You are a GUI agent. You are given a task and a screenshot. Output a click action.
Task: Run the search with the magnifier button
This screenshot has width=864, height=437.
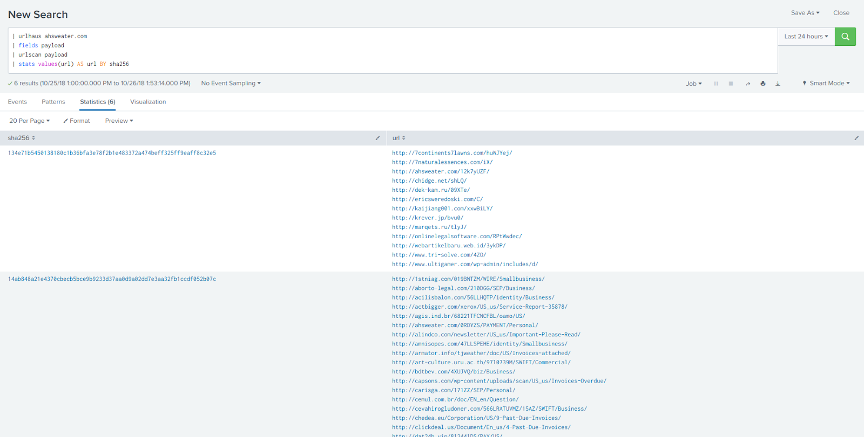click(845, 37)
